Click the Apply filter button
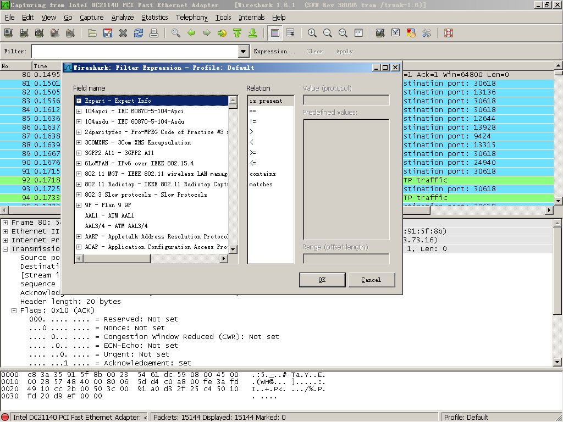Screen dimensions: 563x422 click(x=345, y=51)
